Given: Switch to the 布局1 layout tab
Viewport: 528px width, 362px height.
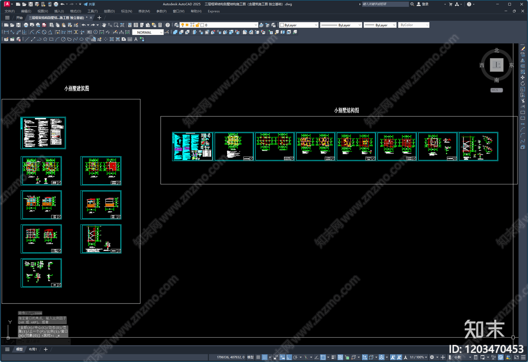Looking at the screenshot, I should pos(33,349).
